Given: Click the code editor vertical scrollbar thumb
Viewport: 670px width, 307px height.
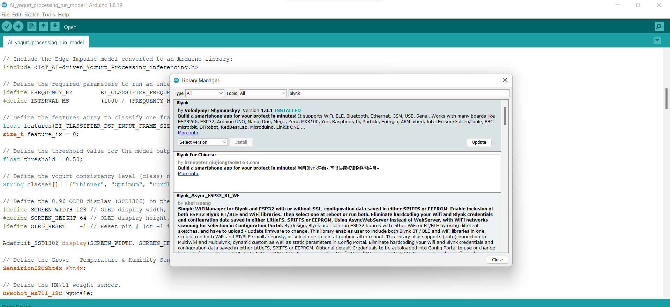Looking at the screenshot, I should pyautogui.click(x=666, y=99).
